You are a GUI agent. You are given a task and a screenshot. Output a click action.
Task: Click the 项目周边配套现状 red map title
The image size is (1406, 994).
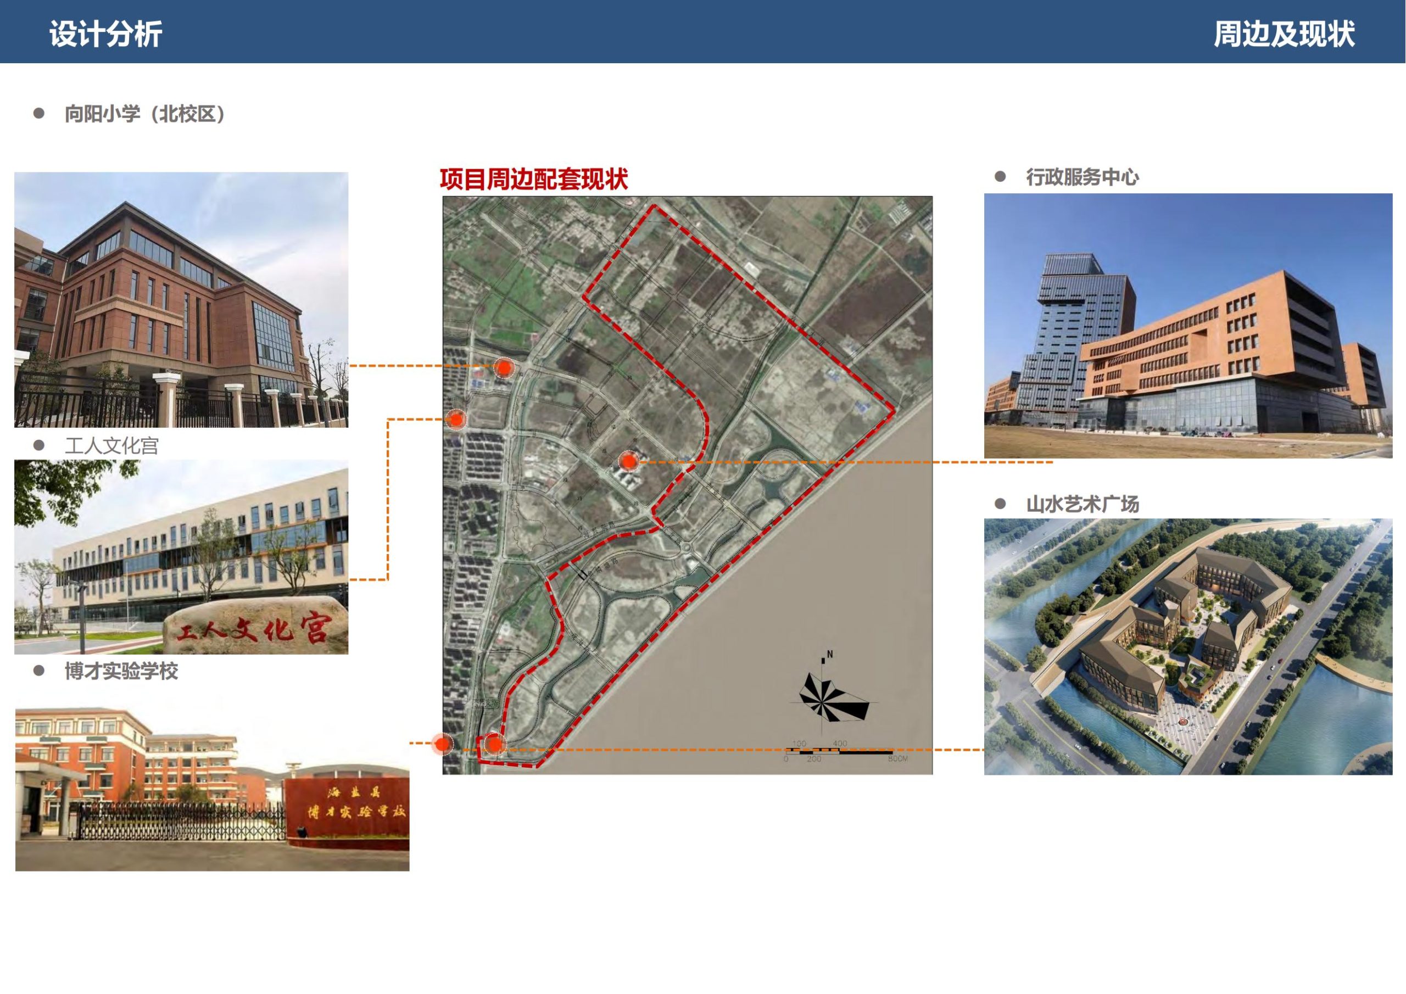534,180
